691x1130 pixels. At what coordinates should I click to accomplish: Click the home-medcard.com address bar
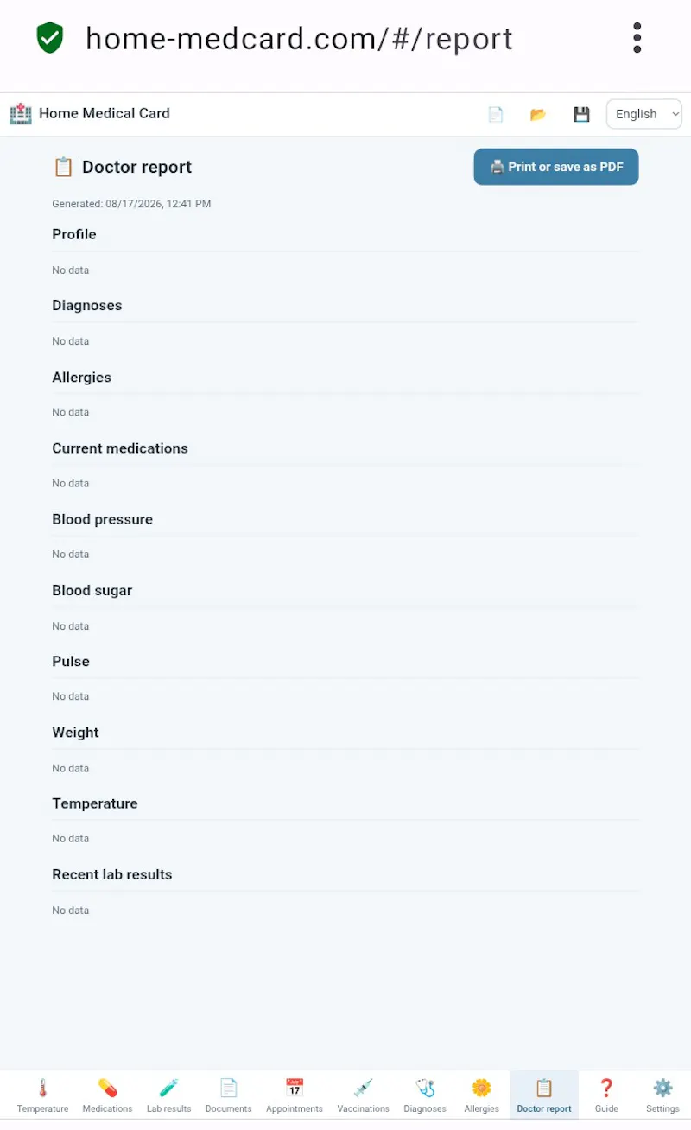pyautogui.click(x=299, y=39)
